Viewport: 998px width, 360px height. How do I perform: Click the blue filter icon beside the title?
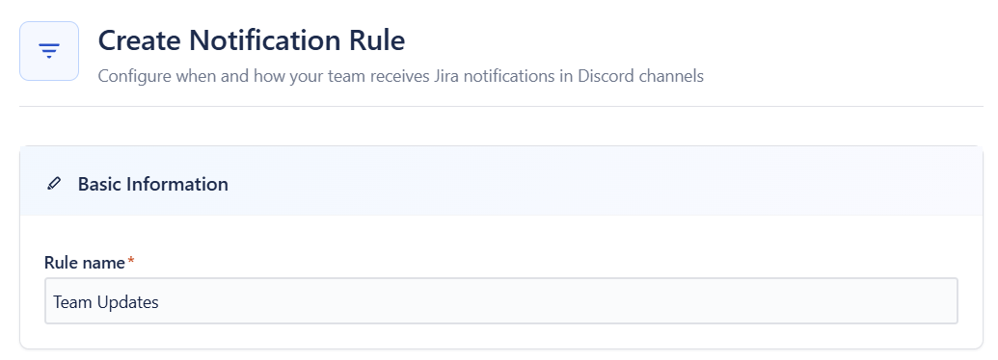tap(49, 51)
